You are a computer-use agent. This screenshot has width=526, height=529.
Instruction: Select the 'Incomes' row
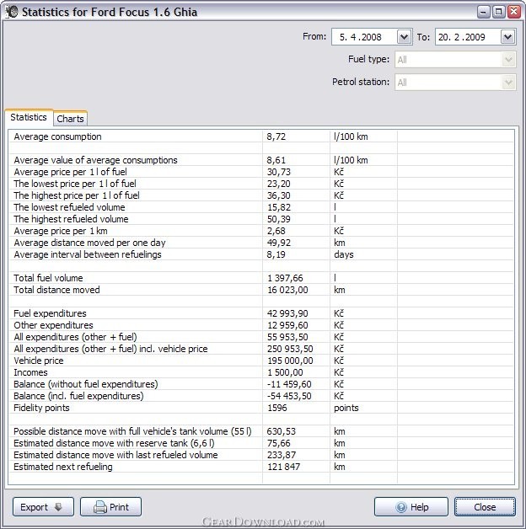[x=260, y=372]
